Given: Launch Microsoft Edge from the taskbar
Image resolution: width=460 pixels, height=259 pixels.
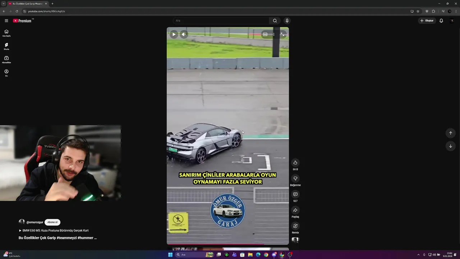Looking at the screenshot, I should (x=258, y=255).
